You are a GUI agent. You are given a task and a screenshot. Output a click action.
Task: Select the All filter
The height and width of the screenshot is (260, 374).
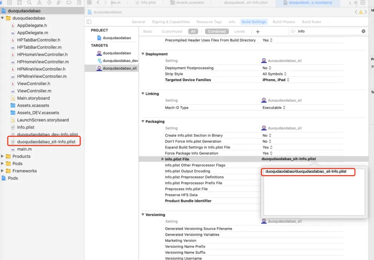193,31
